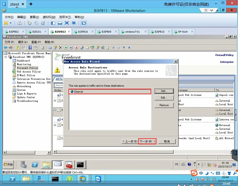
Task: Click the minus collapse-all icon in TMG toolbar
Action: click(x=118, y=48)
